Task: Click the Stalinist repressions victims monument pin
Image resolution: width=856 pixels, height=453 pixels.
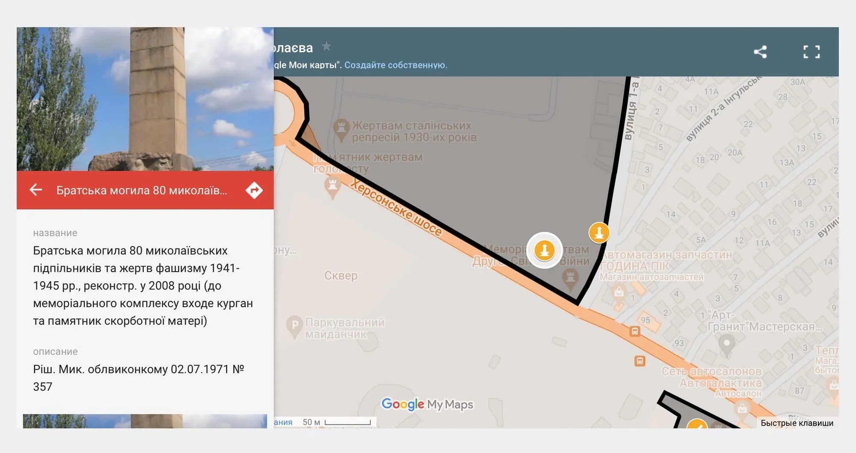Action: coord(341,128)
